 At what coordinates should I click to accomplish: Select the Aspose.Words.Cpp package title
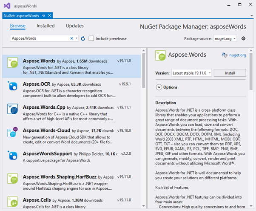coord(44,107)
